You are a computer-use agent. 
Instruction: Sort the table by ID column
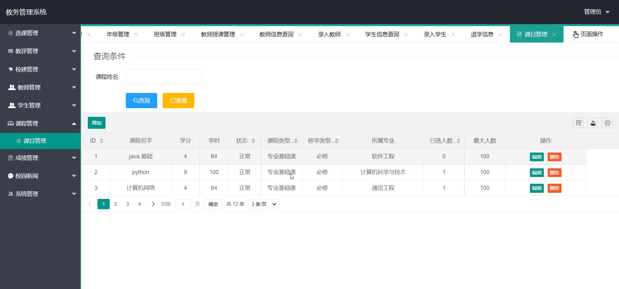point(102,141)
